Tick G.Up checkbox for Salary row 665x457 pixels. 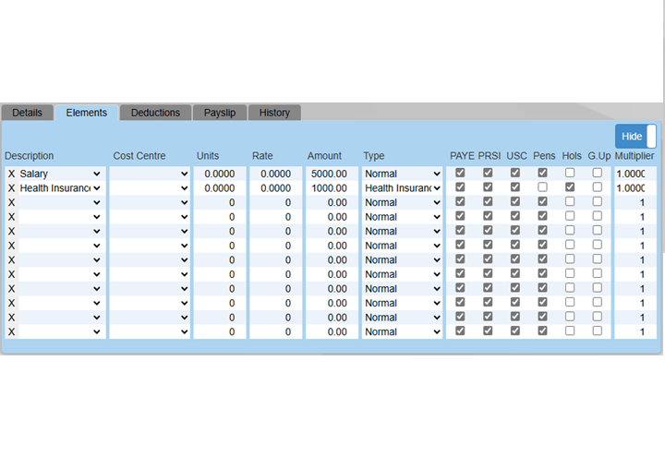598,173
